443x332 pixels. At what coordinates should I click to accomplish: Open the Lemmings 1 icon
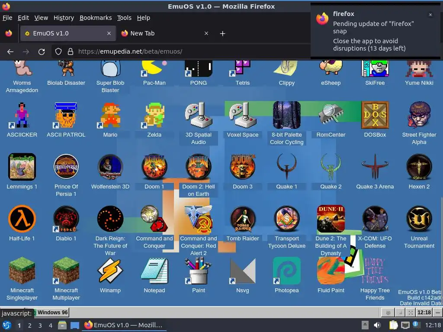(22, 167)
